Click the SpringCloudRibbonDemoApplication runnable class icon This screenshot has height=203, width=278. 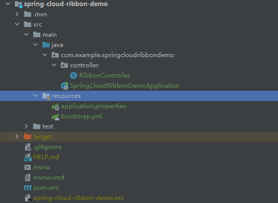[x=65, y=86]
